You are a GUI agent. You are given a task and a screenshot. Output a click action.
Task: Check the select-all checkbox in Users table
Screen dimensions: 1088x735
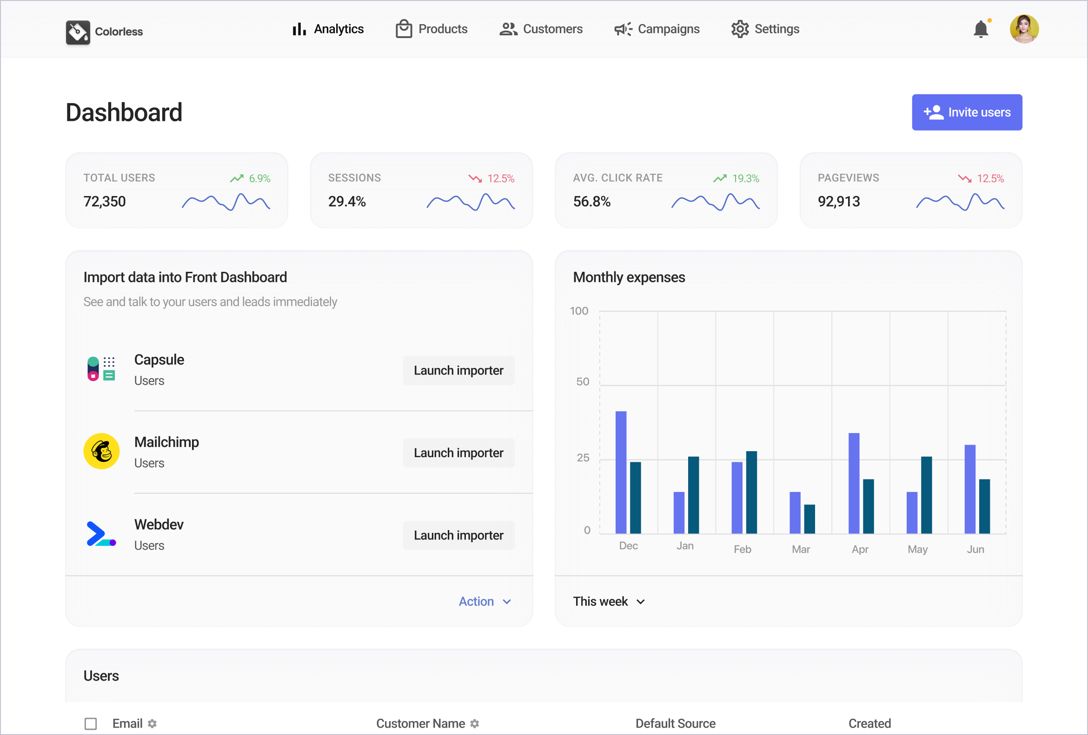(x=90, y=724)
